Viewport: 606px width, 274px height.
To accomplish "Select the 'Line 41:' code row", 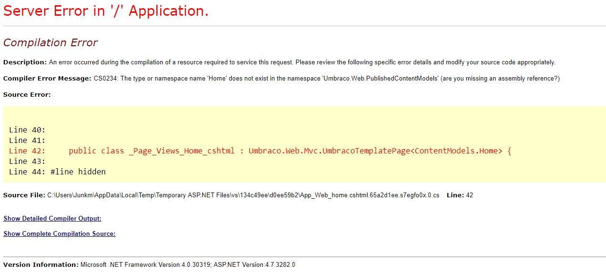I will (x=27, y=140).
